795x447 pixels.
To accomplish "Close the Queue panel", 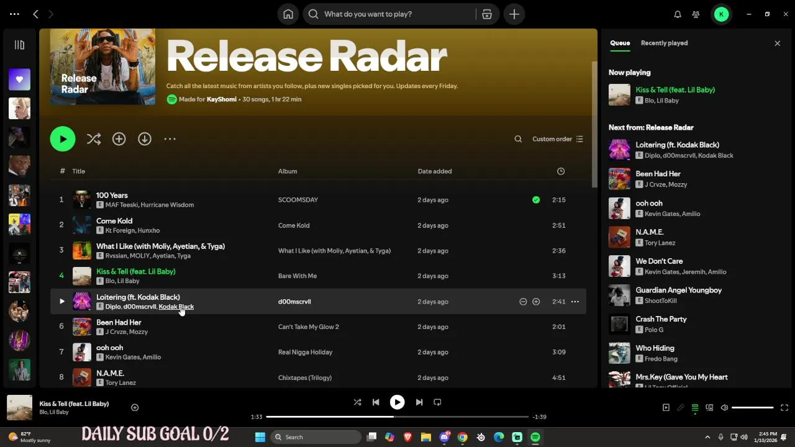I will [x=777, y=43].
